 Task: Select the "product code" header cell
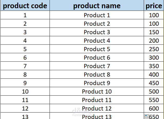(x=25, y=6)
